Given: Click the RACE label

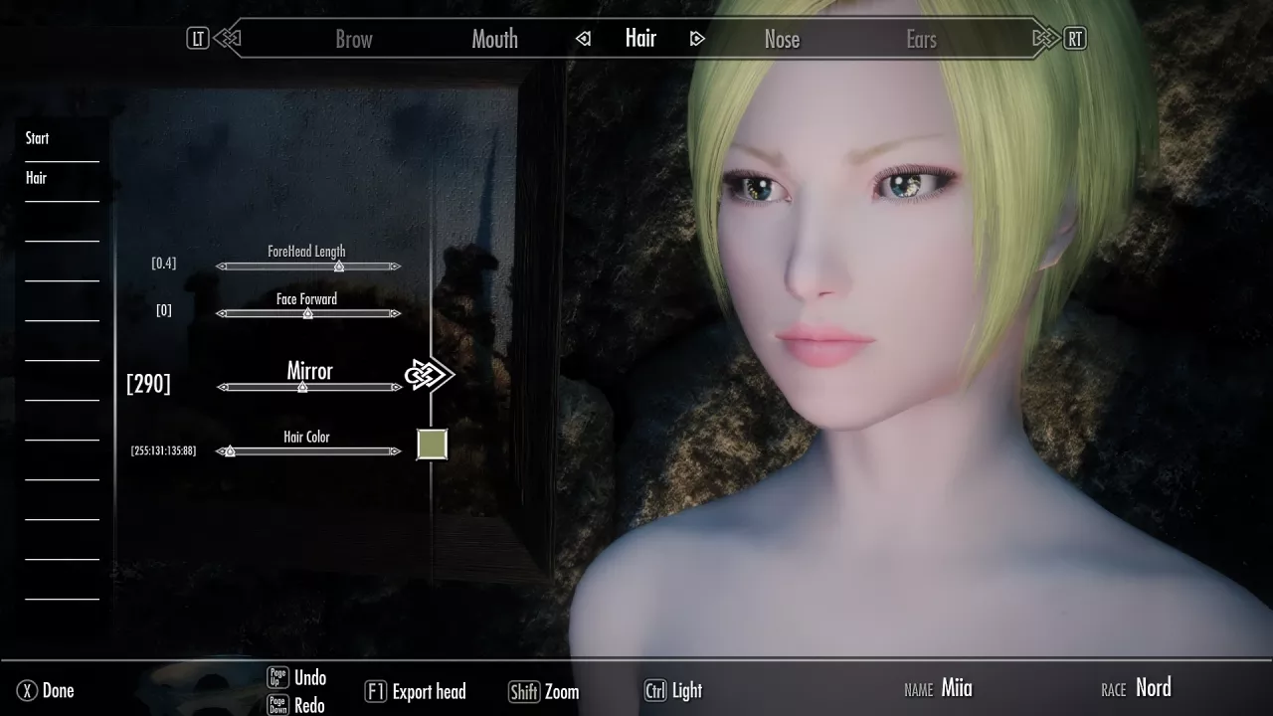Looking at the screenshot, I should pyautogui.click(x=1113, y=690).
